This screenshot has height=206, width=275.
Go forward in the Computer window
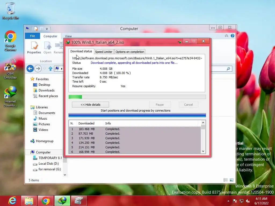[x=38, y=68]
